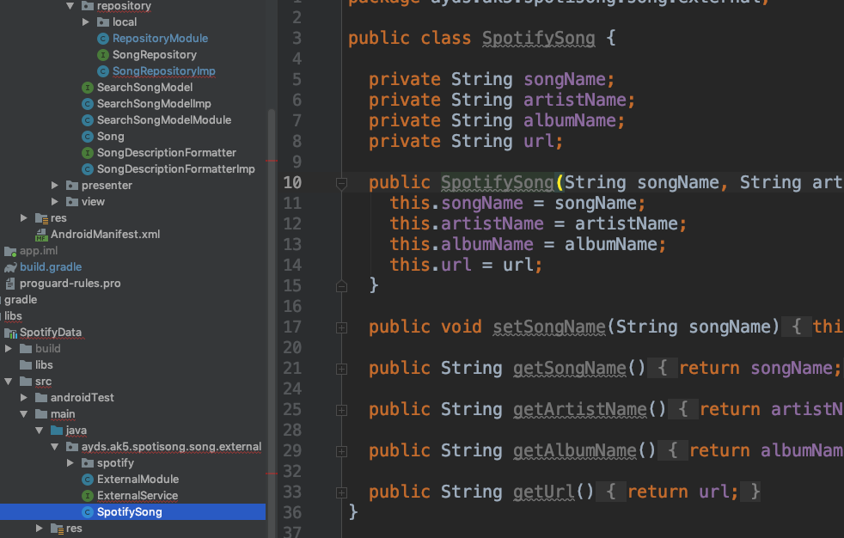Image resolution: width=844 pixels, height=538 pixels.
Task: Select the libs folder under SpotifyData
Action: point(44,365)
